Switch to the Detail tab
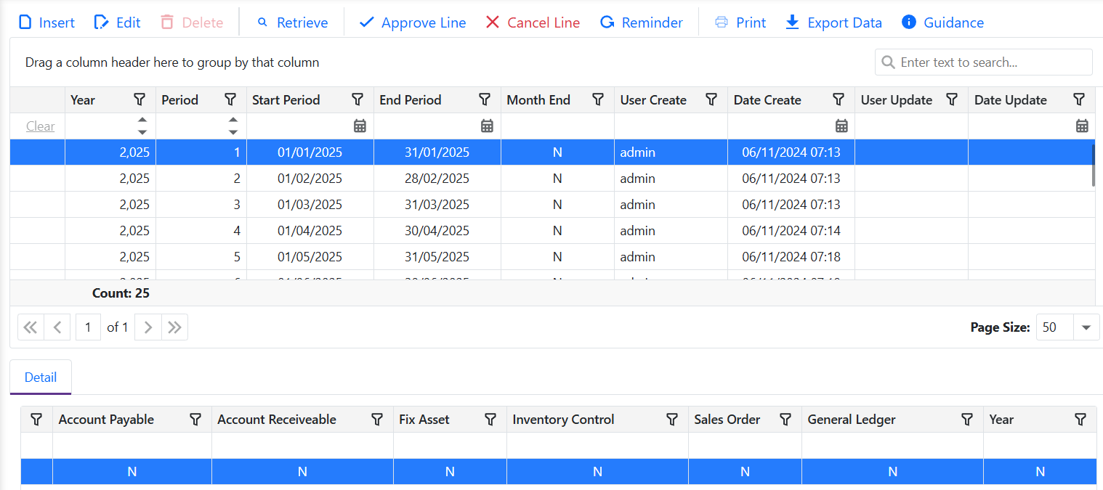This screenshot has width=1103, height=490. pos(41,377)
